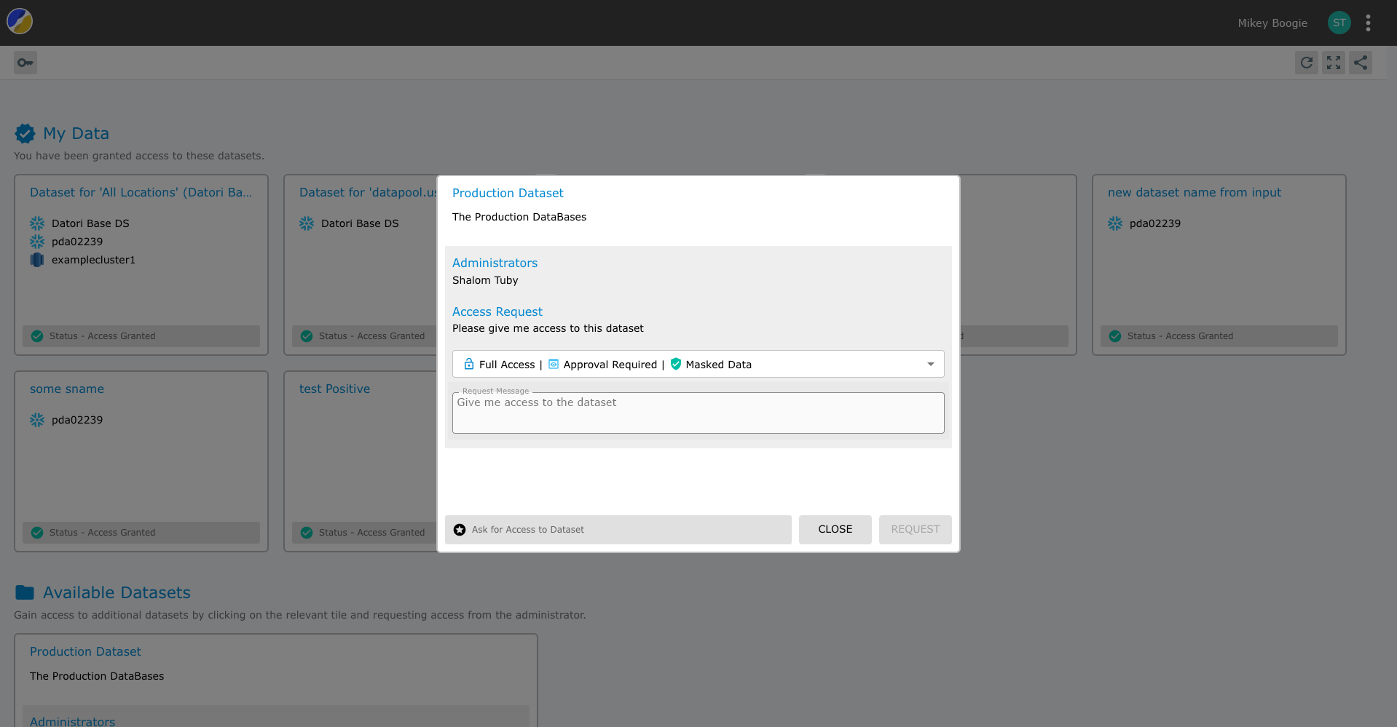
Task: Click the Masked Data shield icon
Action: (676, 364)
